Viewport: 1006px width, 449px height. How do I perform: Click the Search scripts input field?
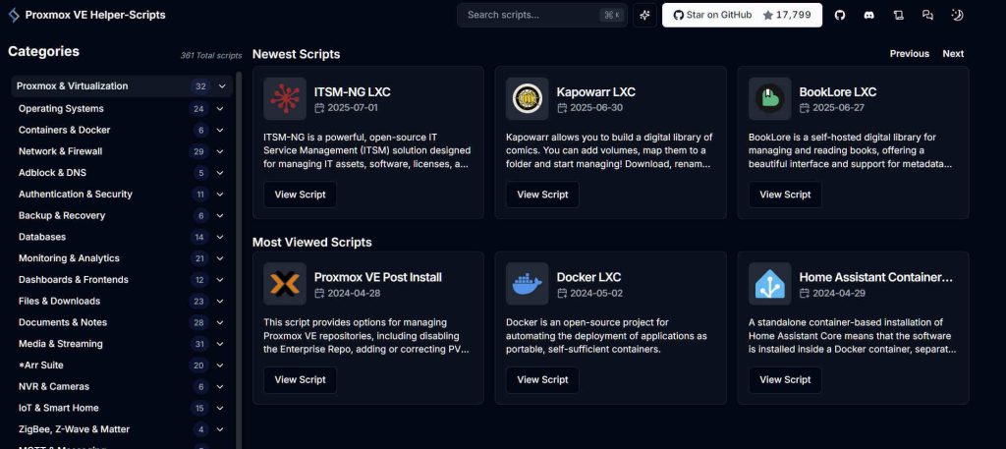pos(542,15)
